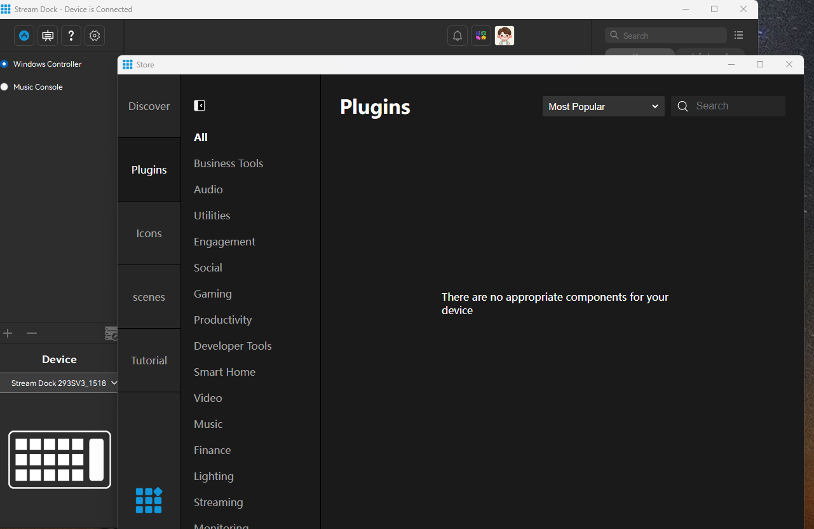Screen dimensions: 814x529
Task: Open settings with the gear icon
Action: pos(95,36)
